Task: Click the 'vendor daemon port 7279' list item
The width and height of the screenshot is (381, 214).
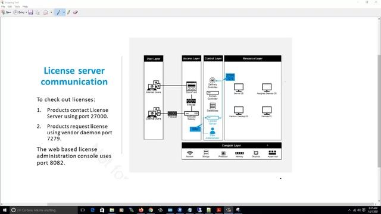Action: click(x=79, y=133)
